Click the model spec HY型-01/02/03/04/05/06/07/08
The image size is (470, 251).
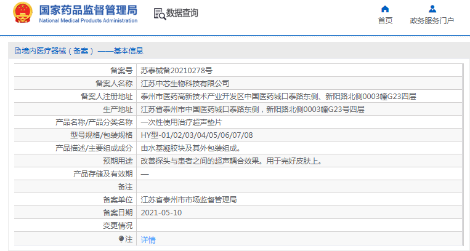[197, 135]
